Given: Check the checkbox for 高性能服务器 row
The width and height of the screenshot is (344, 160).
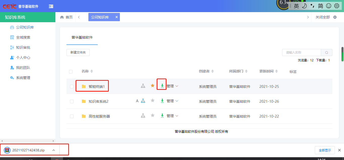Looking at the screenshot, I should 72,116.
